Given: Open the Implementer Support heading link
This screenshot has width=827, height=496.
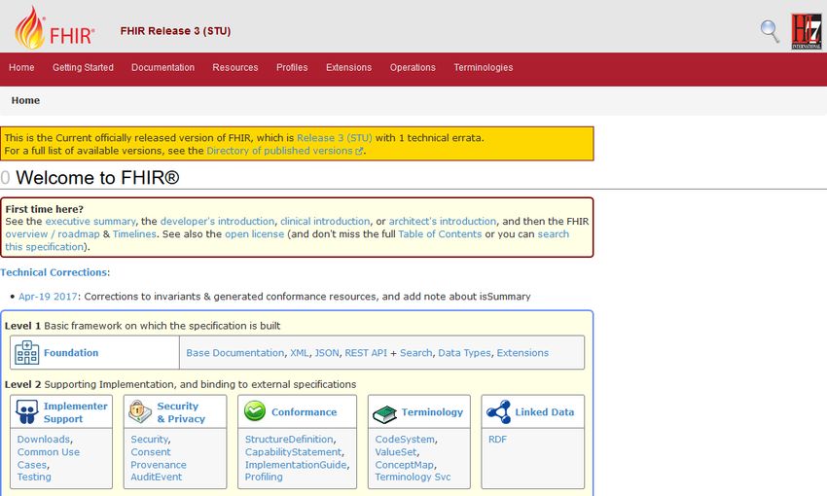Looking at the screenshot, I should (76, 412).
